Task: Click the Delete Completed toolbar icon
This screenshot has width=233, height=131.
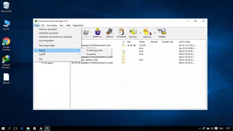Action: pos(98,33)
